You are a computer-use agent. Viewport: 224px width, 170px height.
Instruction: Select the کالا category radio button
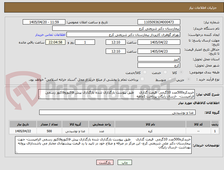pos(181,72)
